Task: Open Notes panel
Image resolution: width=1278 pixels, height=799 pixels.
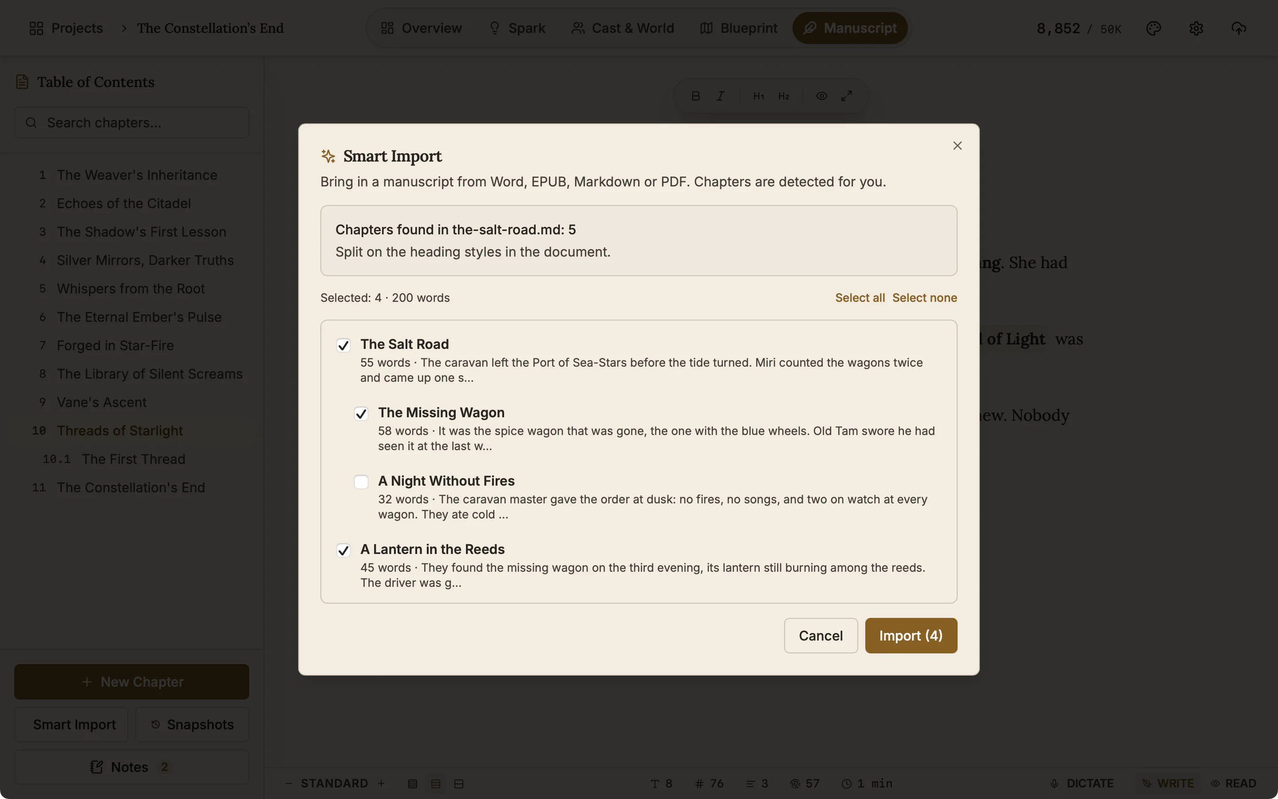Action: click(x=131, y=767)
